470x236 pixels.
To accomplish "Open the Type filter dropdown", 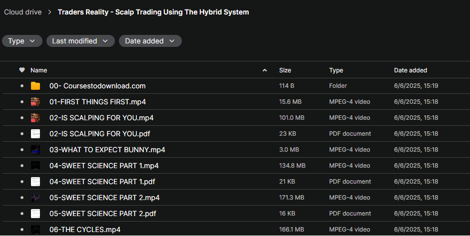I will point(22,41).
